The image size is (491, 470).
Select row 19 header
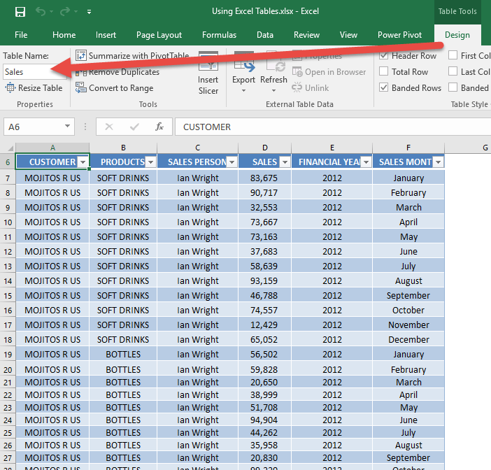click(x=8, y=355)
